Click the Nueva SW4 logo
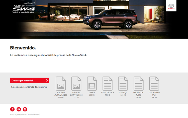 [x=24, y=8]
